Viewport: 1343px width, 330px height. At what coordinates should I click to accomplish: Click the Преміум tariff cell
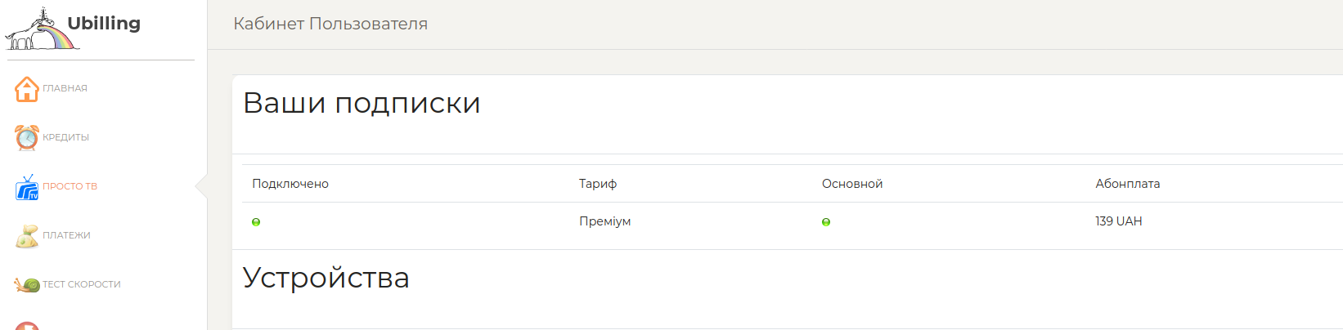(604, 221)
